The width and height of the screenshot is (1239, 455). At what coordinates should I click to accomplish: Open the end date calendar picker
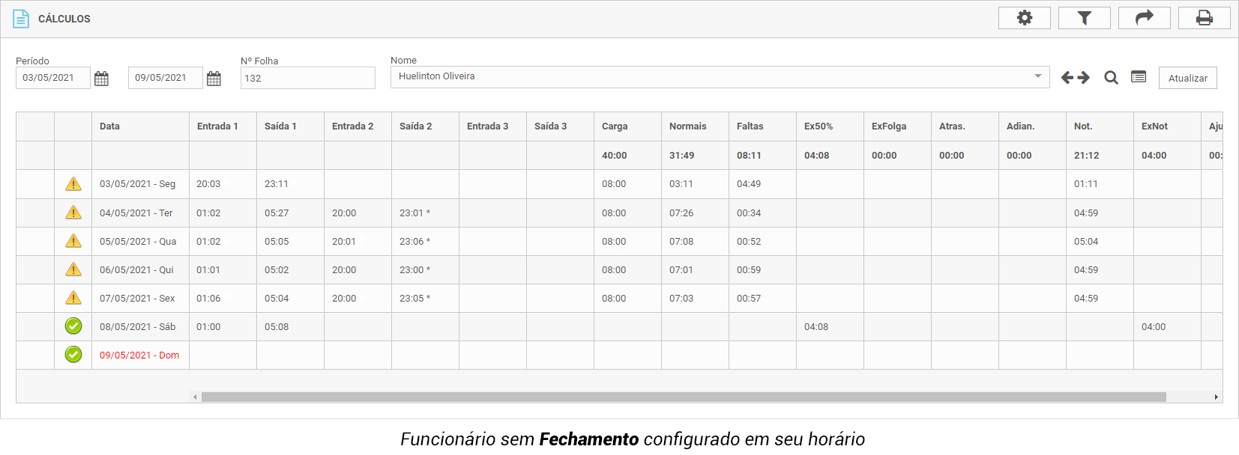pyautogui.click(x=214, y=79)
